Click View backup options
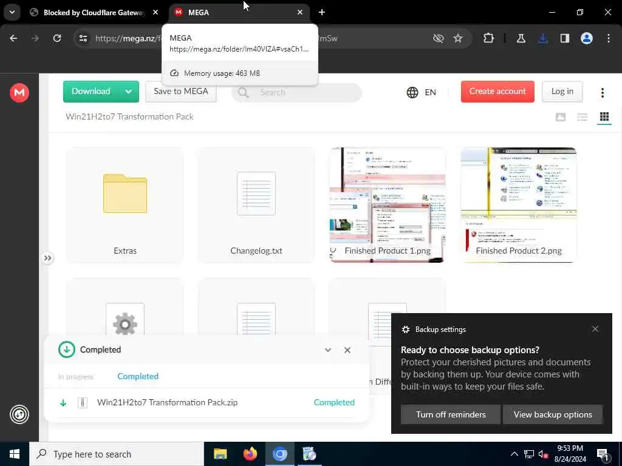 pos(553,414)
